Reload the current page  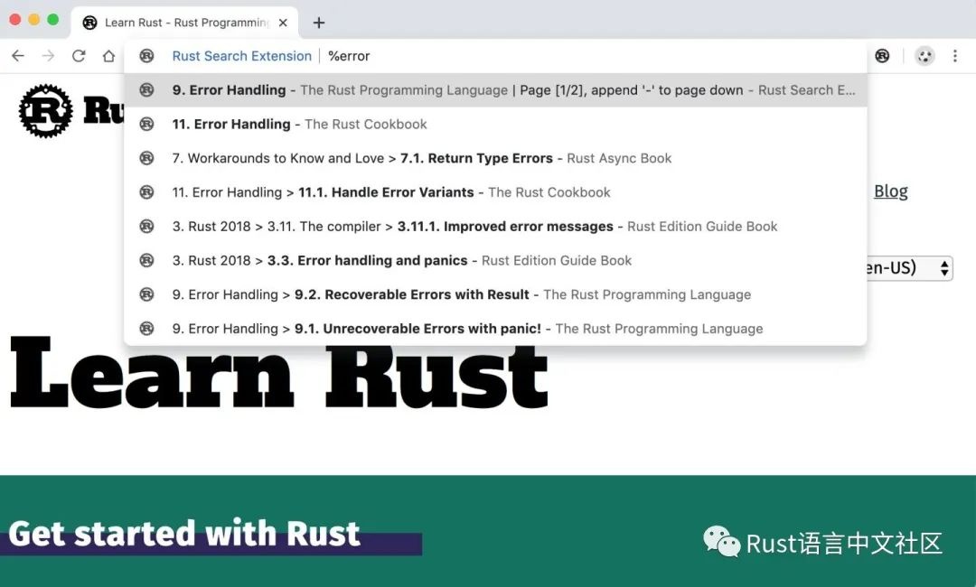[x=79, y=56]
